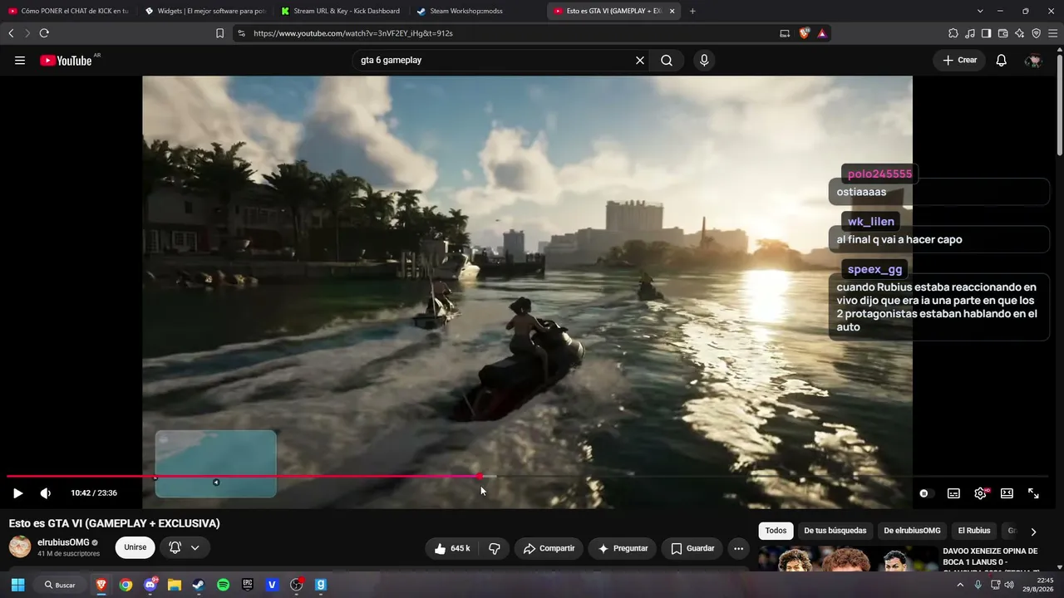Open Steam from the taskbar
Screen dimensions: 1064x598
tap(198, 585)
